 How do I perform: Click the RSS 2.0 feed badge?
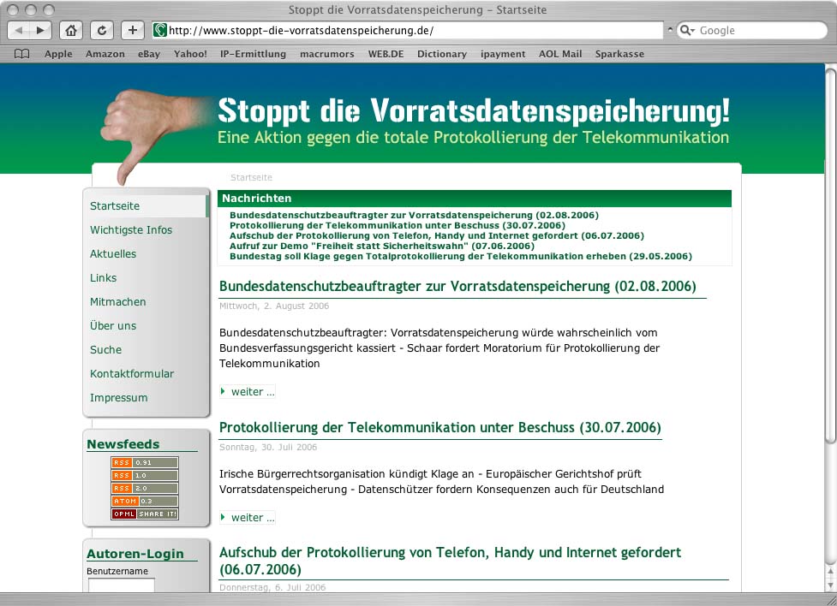(144, 489)
